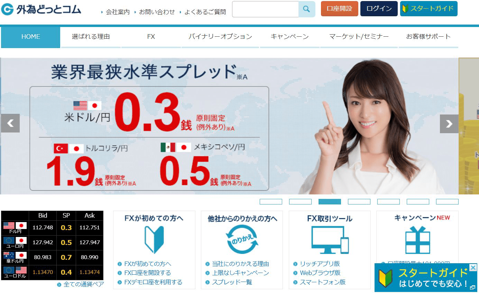Select マーケット/セミナー in the navigation menu
The height and width of the screenshot is (293, 479).
[359, 36]
